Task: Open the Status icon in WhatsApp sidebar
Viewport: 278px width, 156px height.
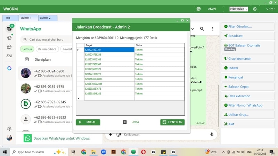Action: 9,38
